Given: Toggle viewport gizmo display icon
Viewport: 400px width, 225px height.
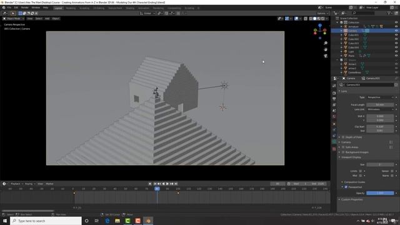Looking at the screenshot, I should pyautogui.click(x=287, y=19).
